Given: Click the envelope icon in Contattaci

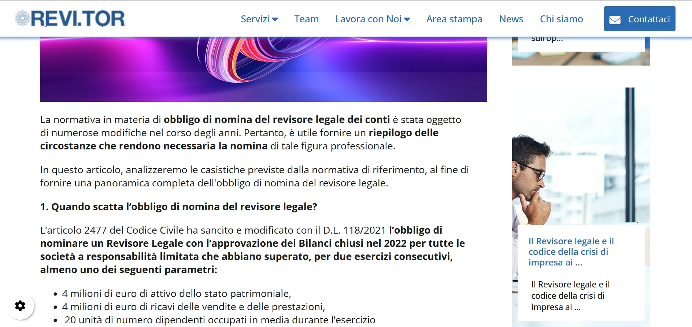Looking at the screenshot, I should coord(615,20).
